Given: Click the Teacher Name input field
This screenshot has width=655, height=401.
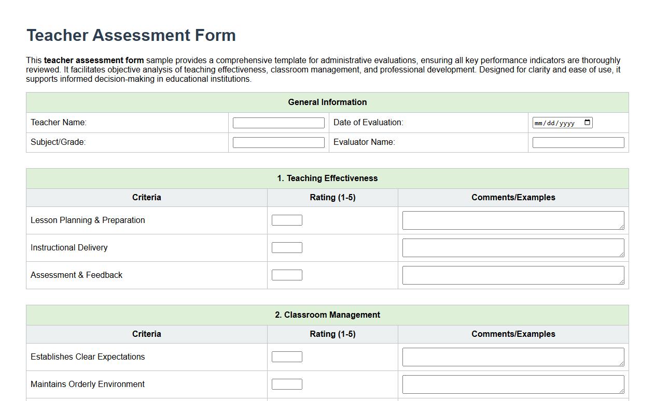Looking at the screenshot, I should (x=278, y=122).
